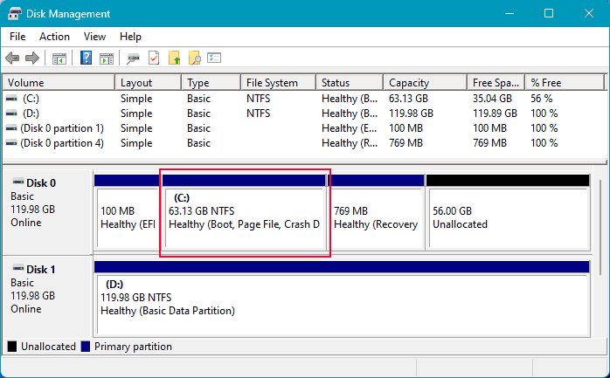Select the 56.00 GB Unallocated space block
Viewport: 610px width, 378px height.
[507, 216]
